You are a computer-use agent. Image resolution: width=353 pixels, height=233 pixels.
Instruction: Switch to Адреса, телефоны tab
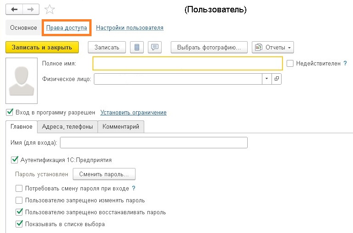[x=67, y=127]
